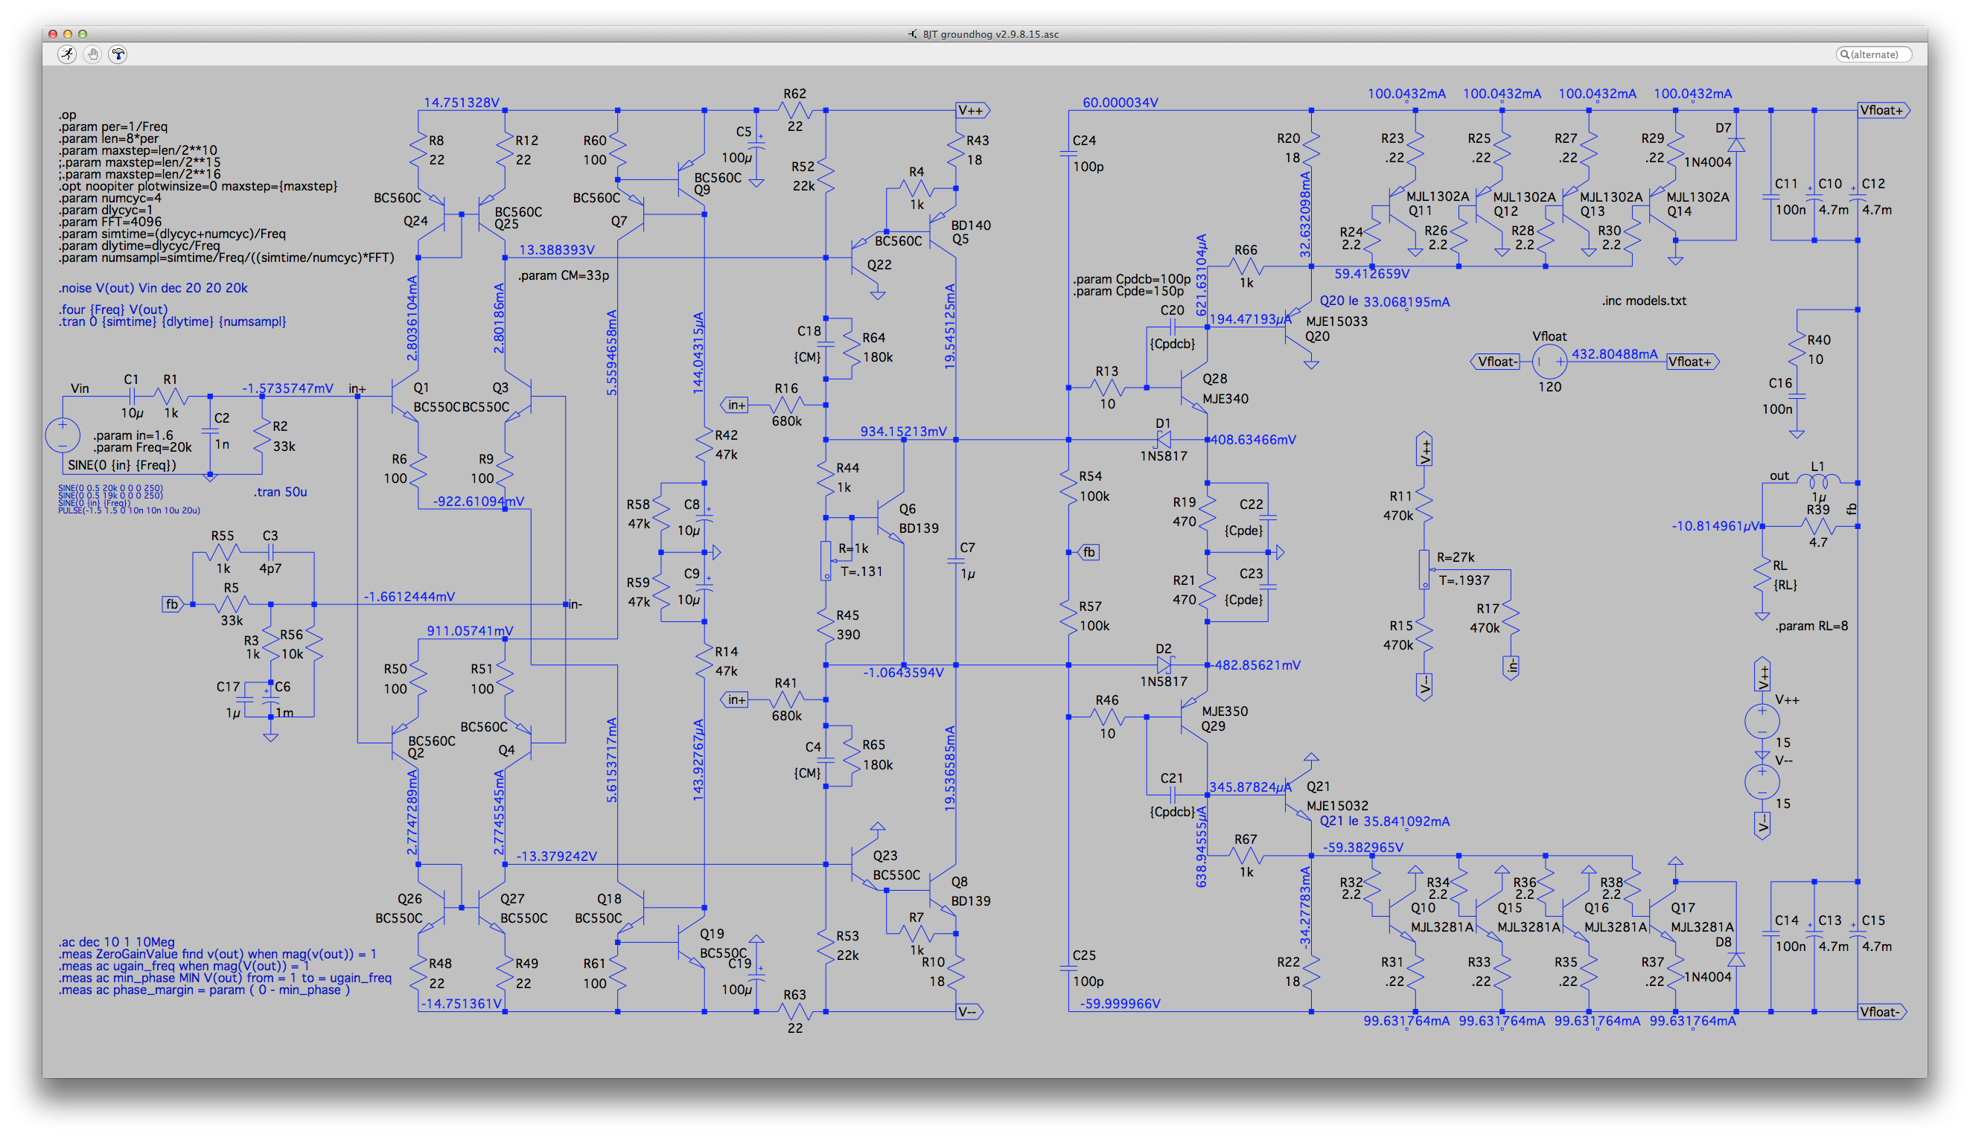The image size is (1970, 1137).
Task: Select the D7 1N4004 diode symbol
Action: (1735, 145)
